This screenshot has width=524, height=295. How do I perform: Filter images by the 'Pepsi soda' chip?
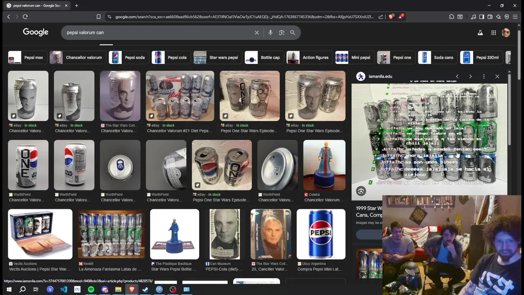click(129, 57)
